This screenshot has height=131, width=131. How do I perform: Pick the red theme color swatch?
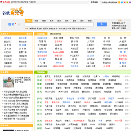click(124, 2)
